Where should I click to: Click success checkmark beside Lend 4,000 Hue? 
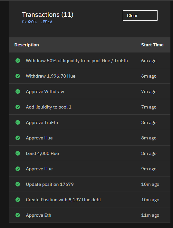18,153
